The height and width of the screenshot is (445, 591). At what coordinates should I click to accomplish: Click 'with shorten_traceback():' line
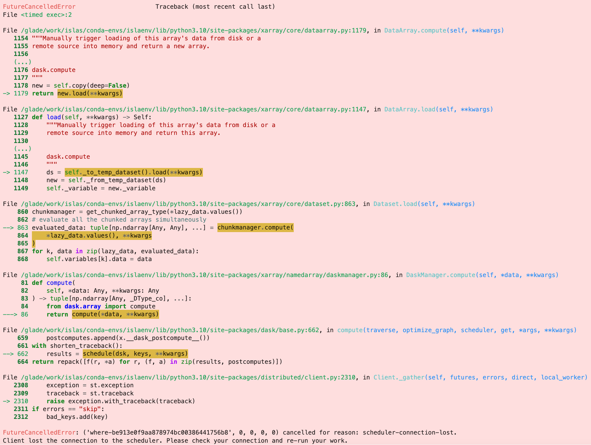77,346
